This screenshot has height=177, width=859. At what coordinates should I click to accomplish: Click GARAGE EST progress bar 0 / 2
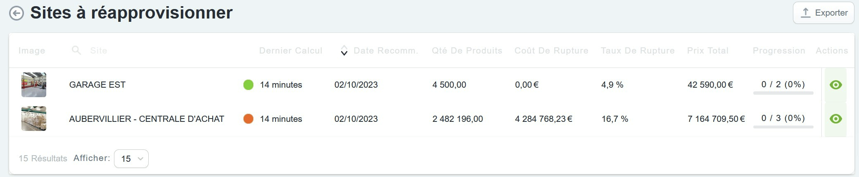783,93
